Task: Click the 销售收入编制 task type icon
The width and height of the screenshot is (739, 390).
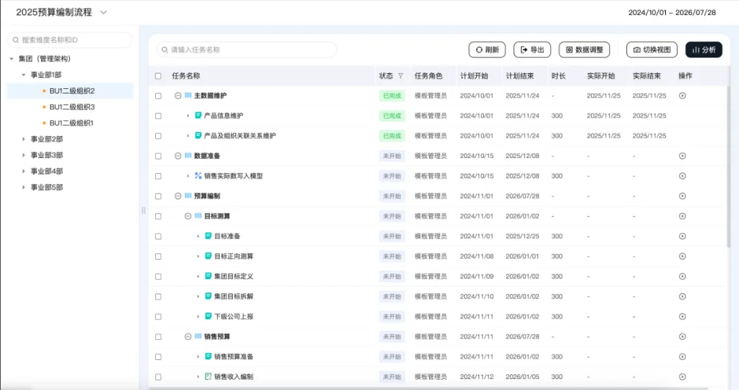Action: tap(208, 376)
